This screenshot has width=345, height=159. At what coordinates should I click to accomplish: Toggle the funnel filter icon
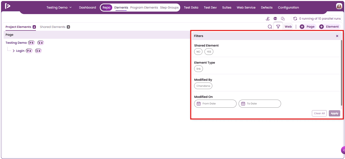[278, 27]
